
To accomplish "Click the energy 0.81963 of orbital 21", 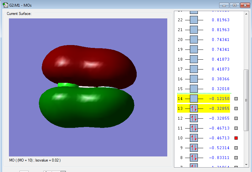I will [x=220, y=30].
